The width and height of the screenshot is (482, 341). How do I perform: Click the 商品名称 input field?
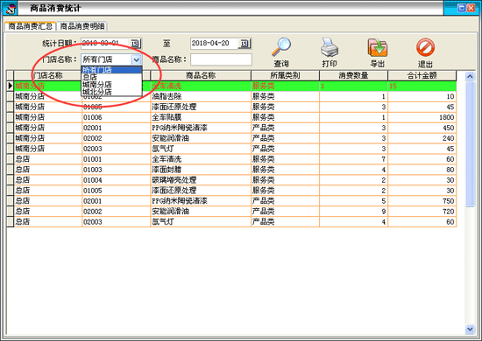[221, 59]
